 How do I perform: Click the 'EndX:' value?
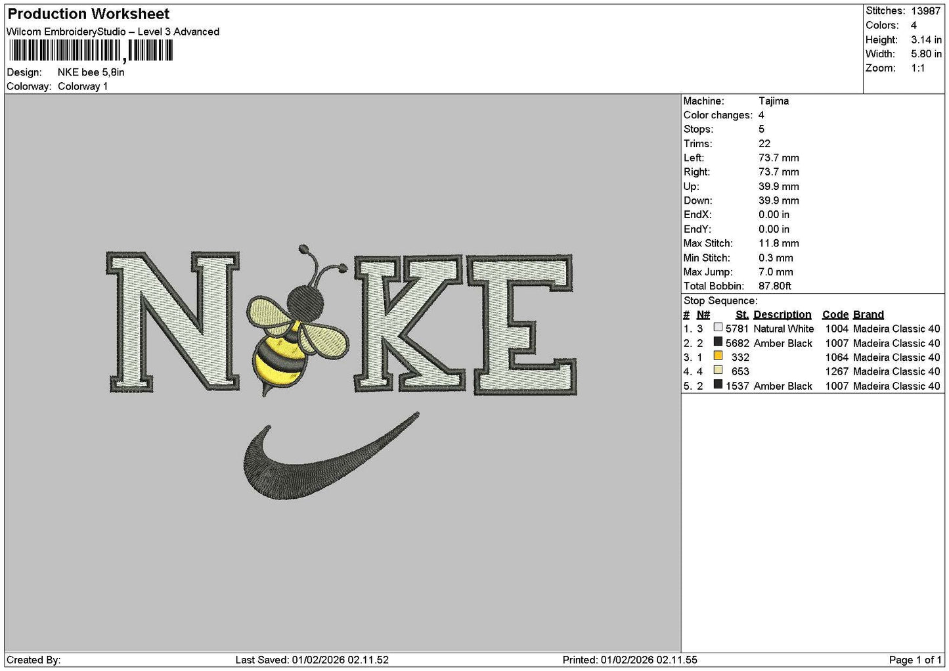774,214
